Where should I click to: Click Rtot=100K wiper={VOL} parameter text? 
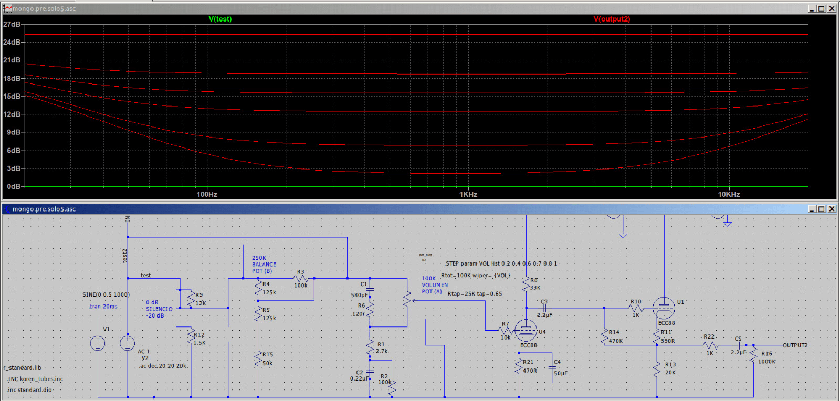pos(476,275)
